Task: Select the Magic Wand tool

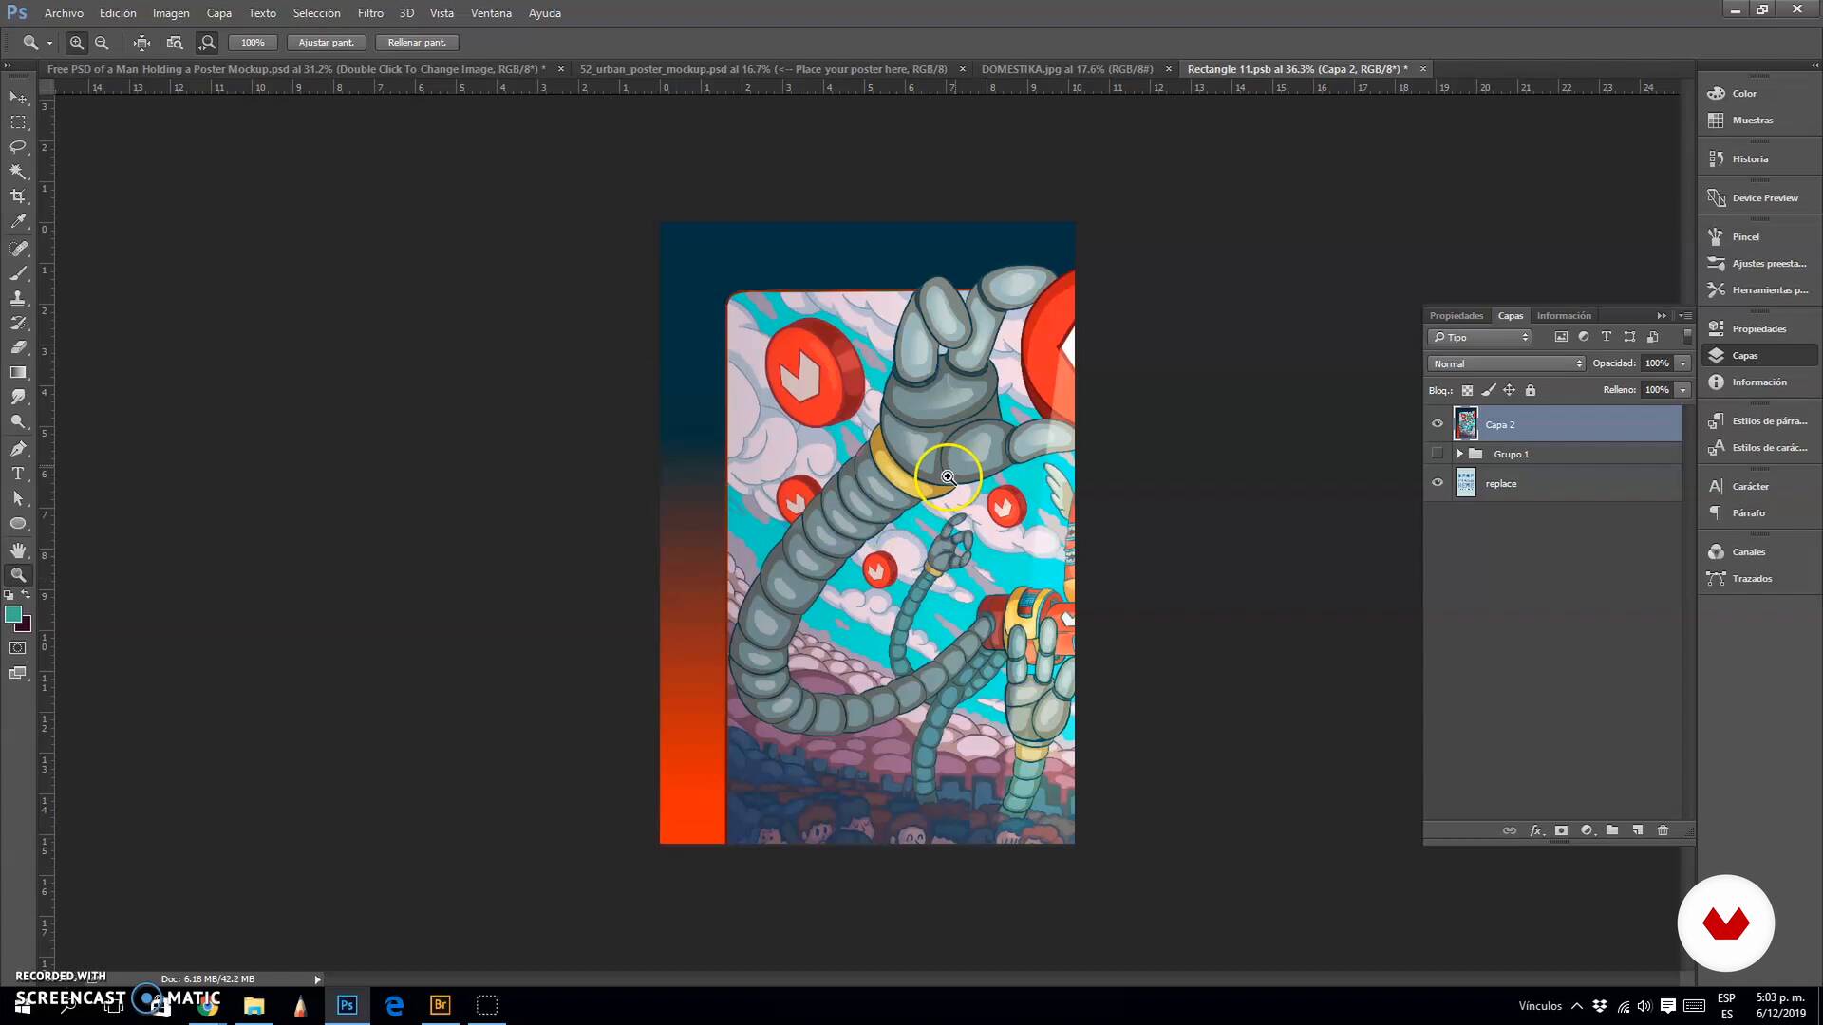Action: point(18,172)
